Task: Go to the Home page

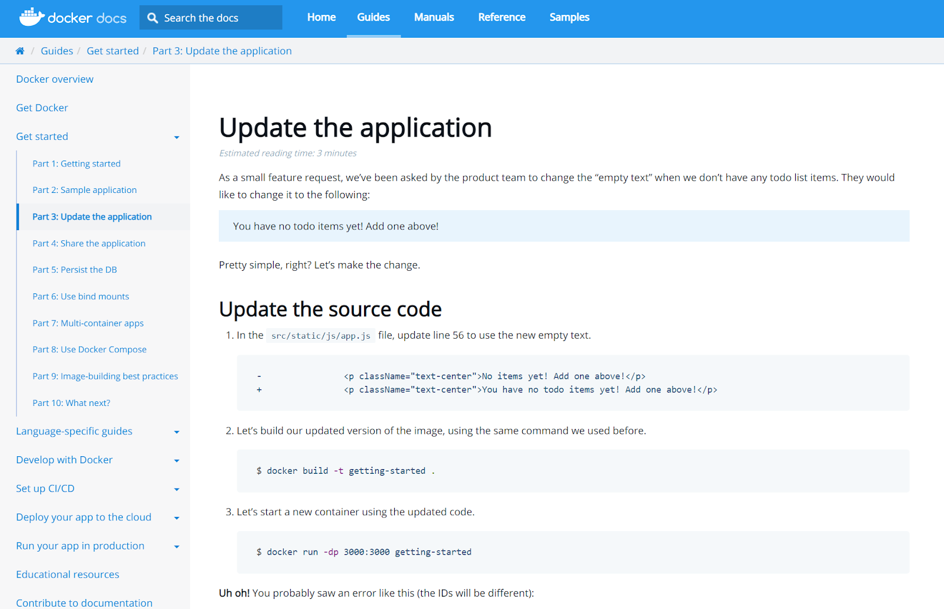Action: [321, 17]
